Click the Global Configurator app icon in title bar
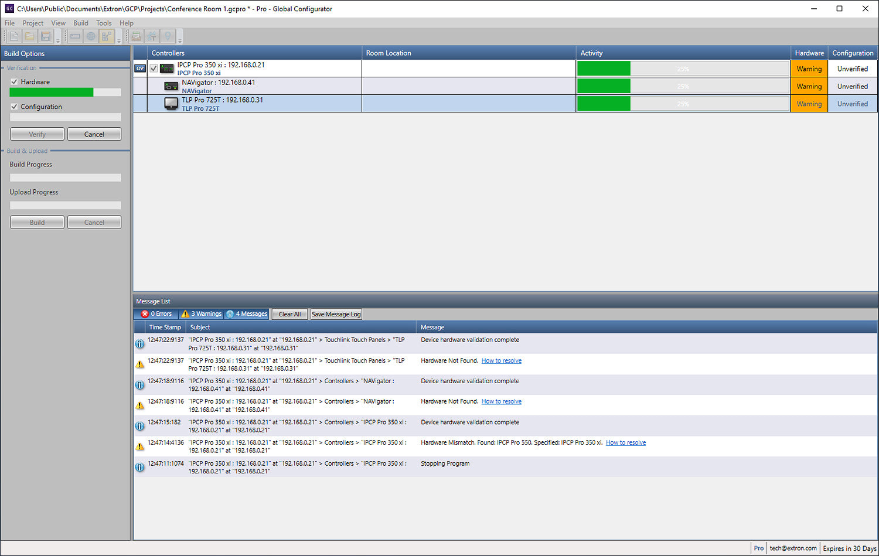 [9, 9]
